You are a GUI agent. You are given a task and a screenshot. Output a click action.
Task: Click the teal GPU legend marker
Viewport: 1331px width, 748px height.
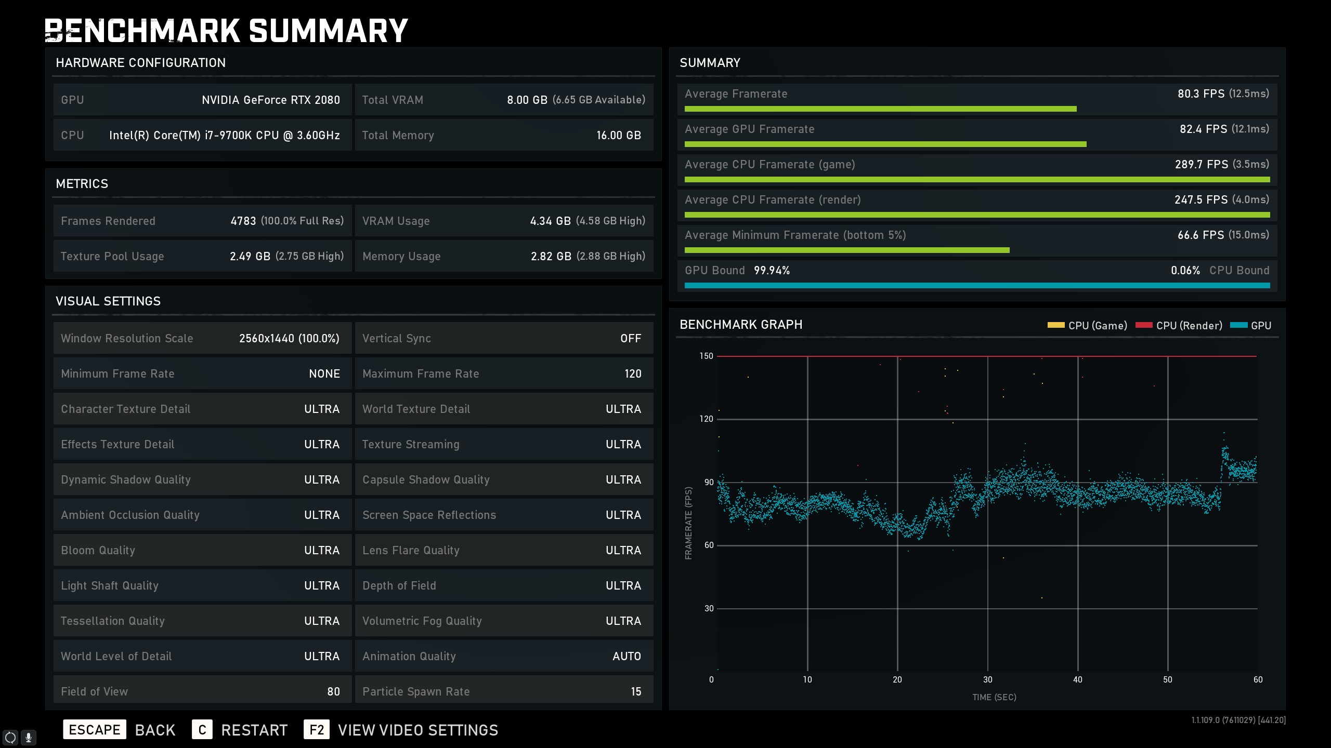pyautogui.click(x=1239, y=325)
